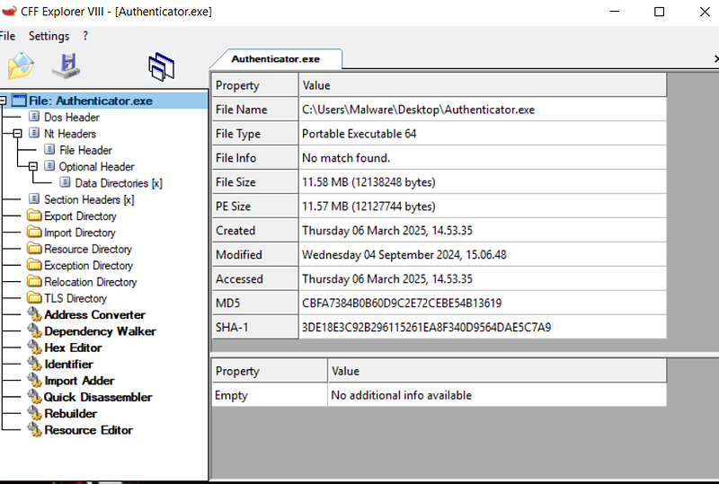Open the Settings menu
Image resolution: width=719 pixels, height=484 pixels.
[x=49, y=36]
